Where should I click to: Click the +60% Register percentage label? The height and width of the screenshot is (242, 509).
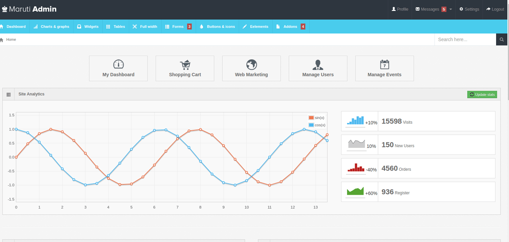371,193
